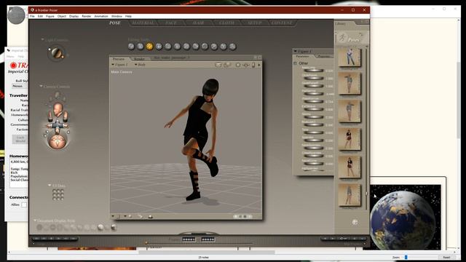
Task: Choose Texture Shaded display style sphere
Action: [x=114, y=228]
